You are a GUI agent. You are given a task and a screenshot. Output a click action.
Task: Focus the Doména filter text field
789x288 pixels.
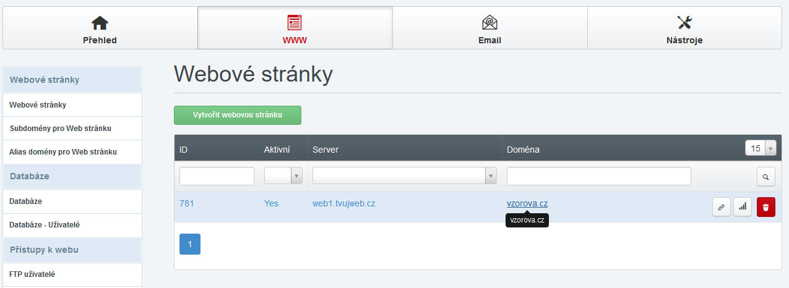(x=598, y=176)
